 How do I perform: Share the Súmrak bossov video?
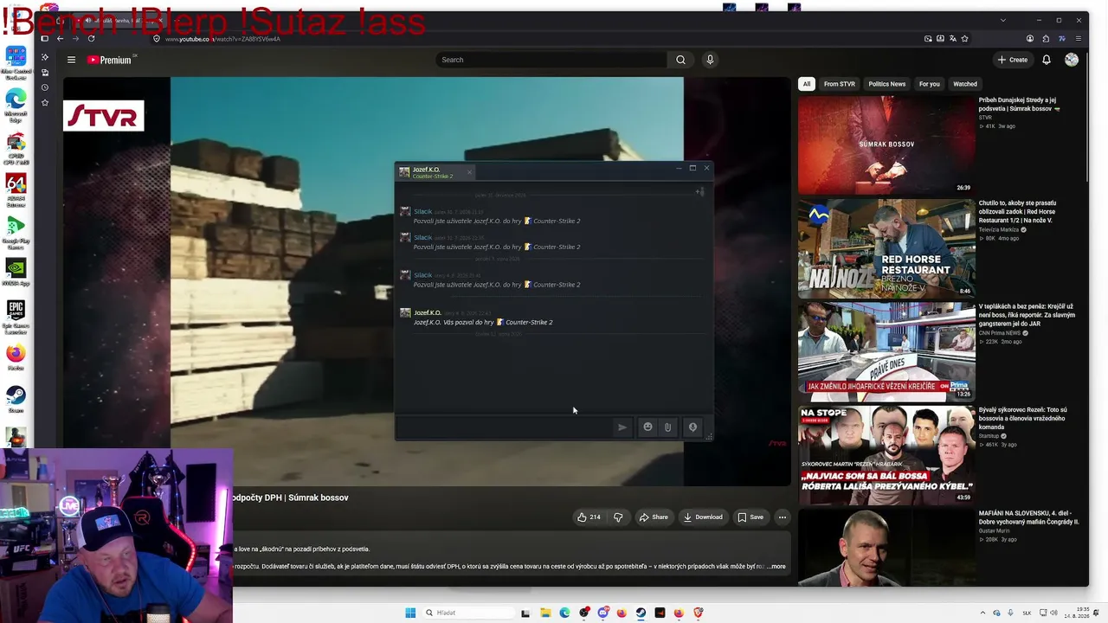pyautogui.click(x=654, y=517)
